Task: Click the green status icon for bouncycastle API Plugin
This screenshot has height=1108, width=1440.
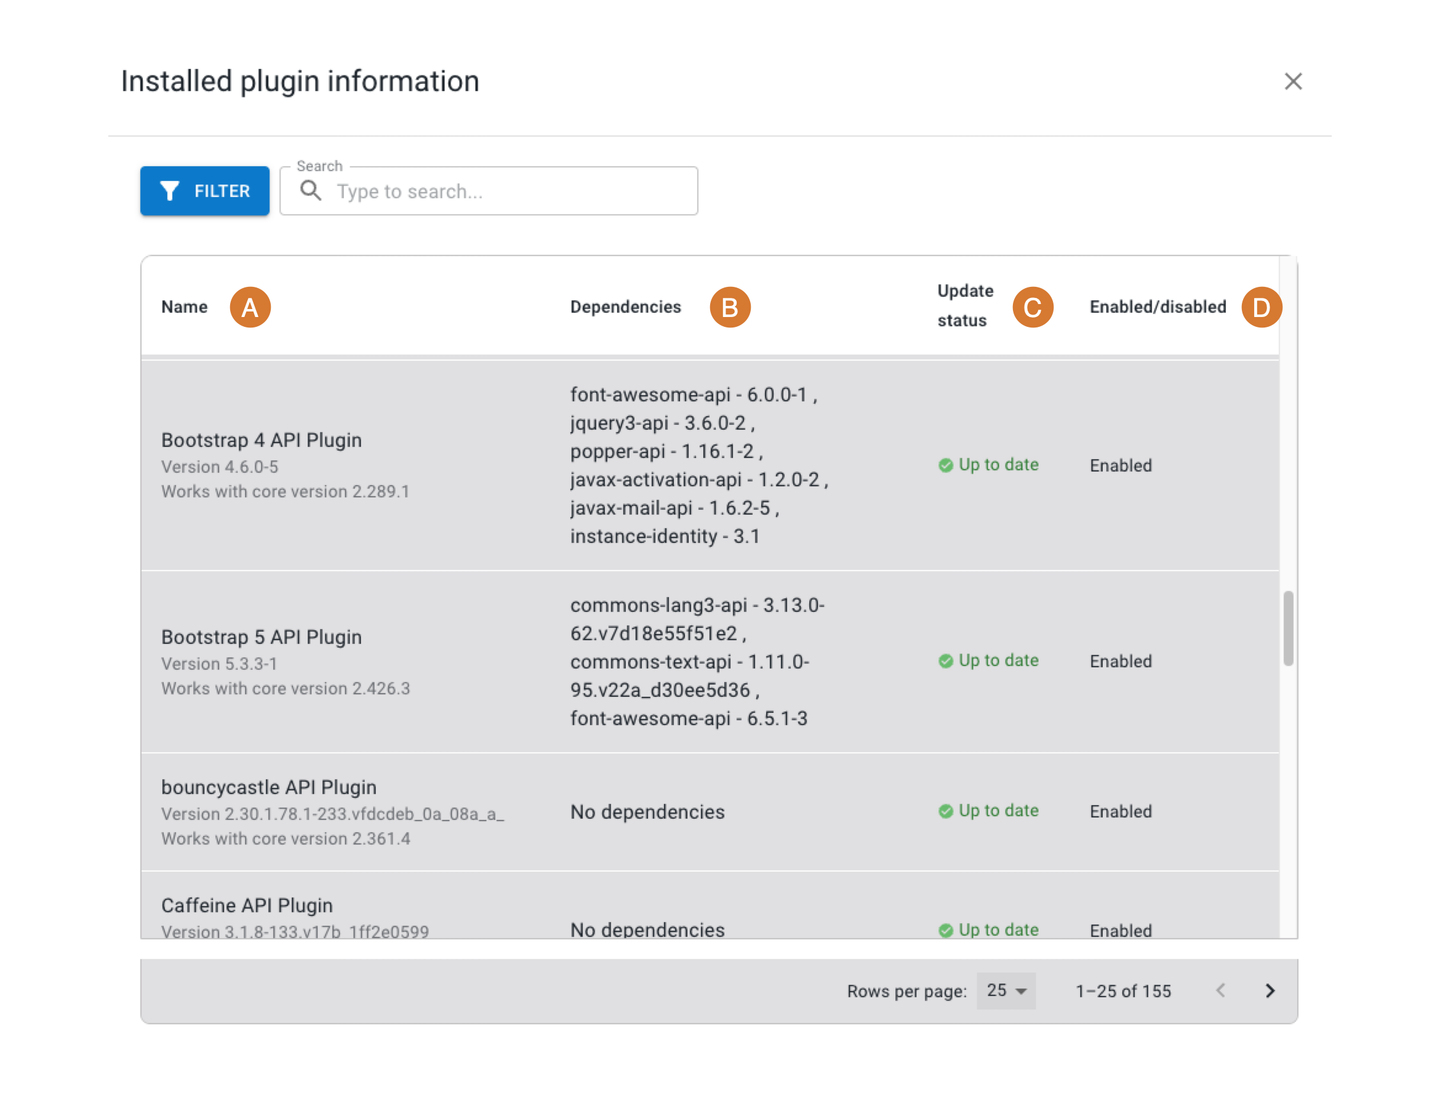Action: (945, 811)
